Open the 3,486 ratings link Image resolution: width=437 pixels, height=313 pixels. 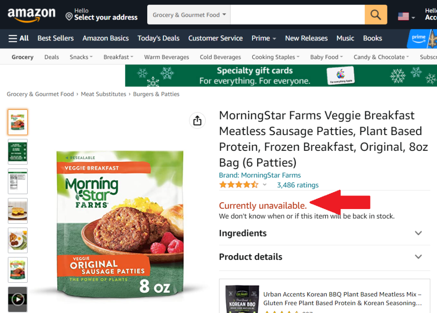coord(297,185)
